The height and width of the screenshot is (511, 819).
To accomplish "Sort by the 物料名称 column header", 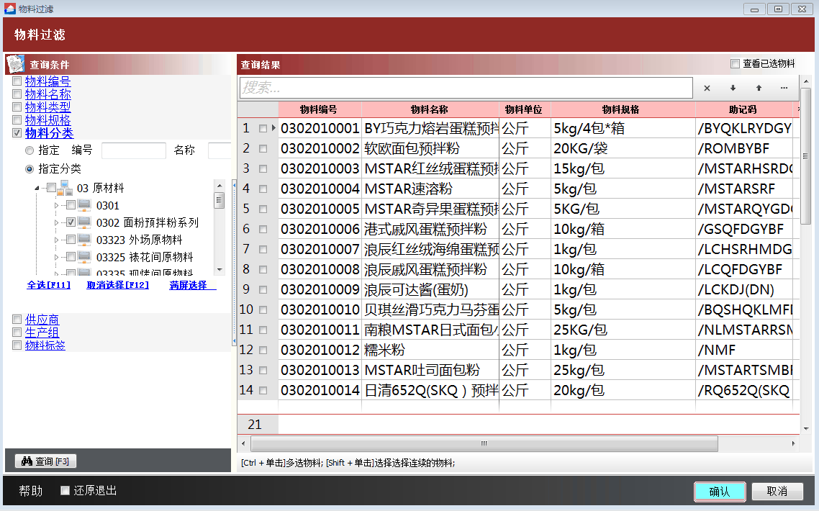I will [430, 109].
